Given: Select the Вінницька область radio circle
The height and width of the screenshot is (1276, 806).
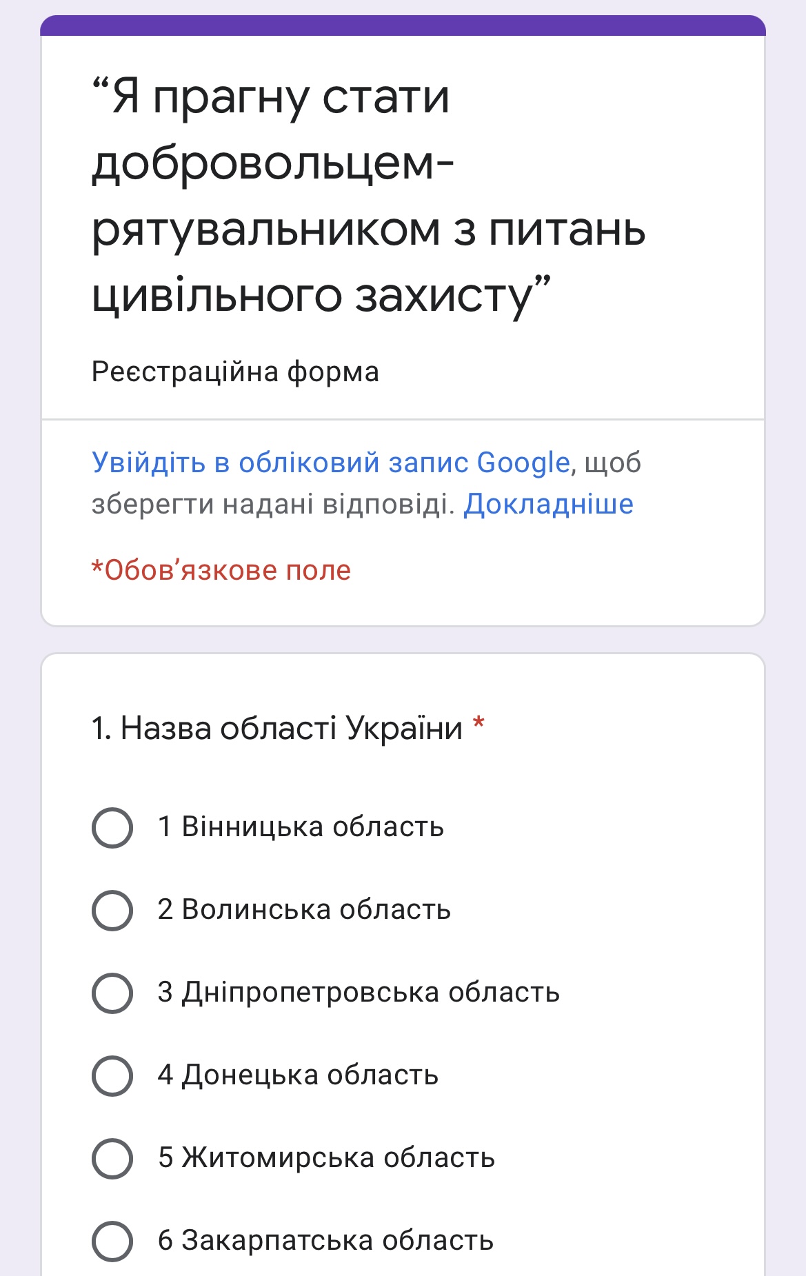Looking at the screenshot, I should (112, 827).
